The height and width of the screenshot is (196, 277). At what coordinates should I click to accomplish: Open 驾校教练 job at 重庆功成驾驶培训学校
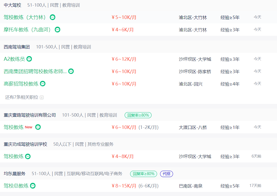(x=13, y=156)
